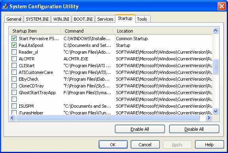The width and height of the screenshot is (228, 153).
Task: Check the ATICustomerCare startup item
Action: (x=14, y=72)
